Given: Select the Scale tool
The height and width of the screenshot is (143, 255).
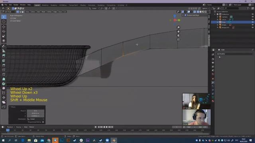Looking at the screenshot, I should [x=4, y=36].
